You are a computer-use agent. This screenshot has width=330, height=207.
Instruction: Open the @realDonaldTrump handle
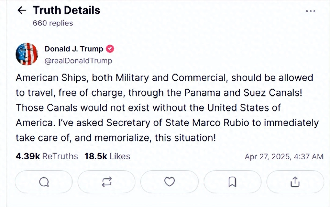78,61
